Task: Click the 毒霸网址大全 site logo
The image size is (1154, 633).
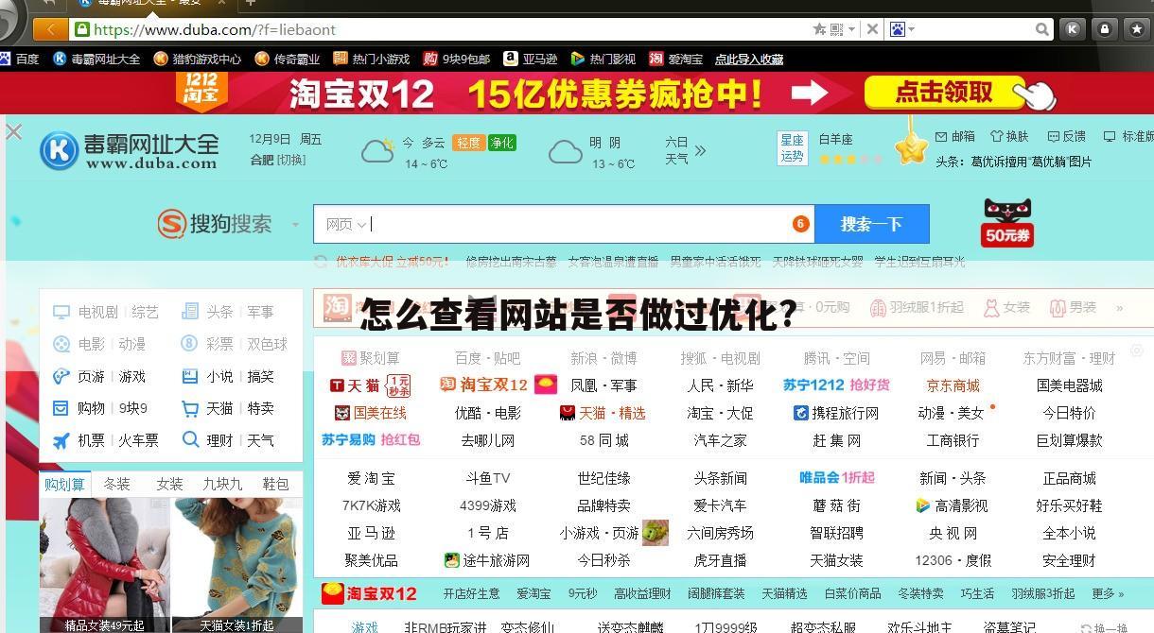Action: pos(130,150)
